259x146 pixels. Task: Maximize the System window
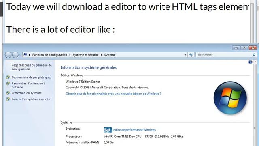pos(244,48)
